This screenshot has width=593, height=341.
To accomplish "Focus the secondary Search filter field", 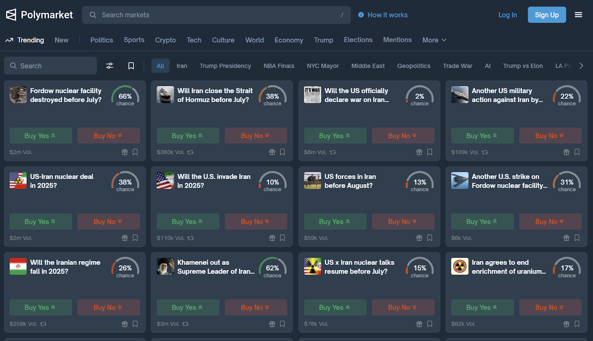I will coord(50,66).
